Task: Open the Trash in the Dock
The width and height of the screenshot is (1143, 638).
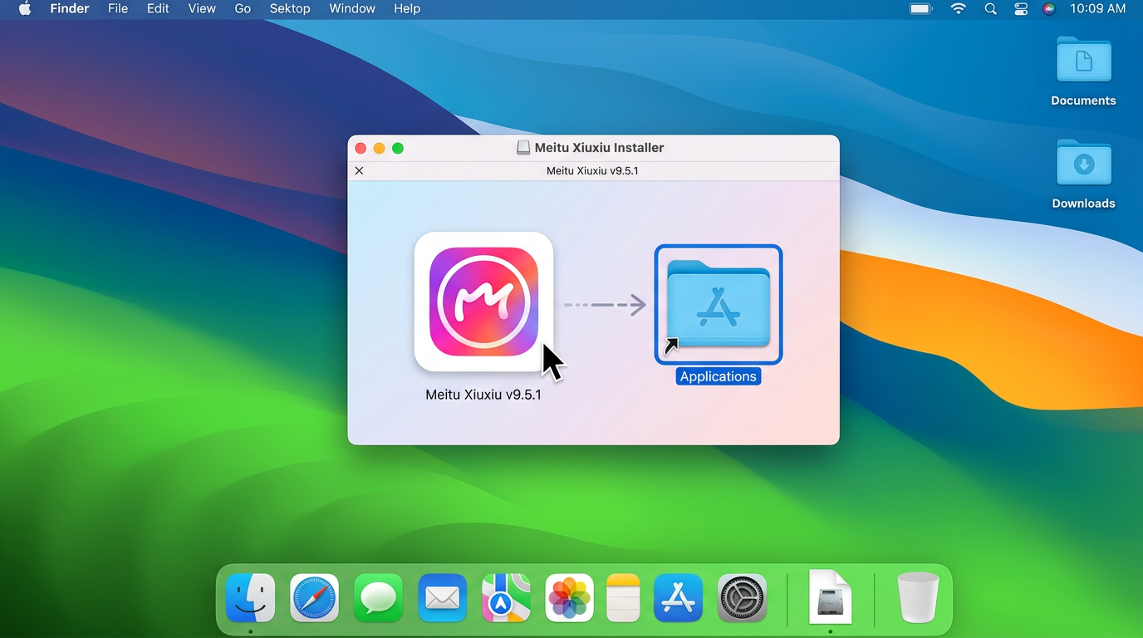Action: coord(918,597)
